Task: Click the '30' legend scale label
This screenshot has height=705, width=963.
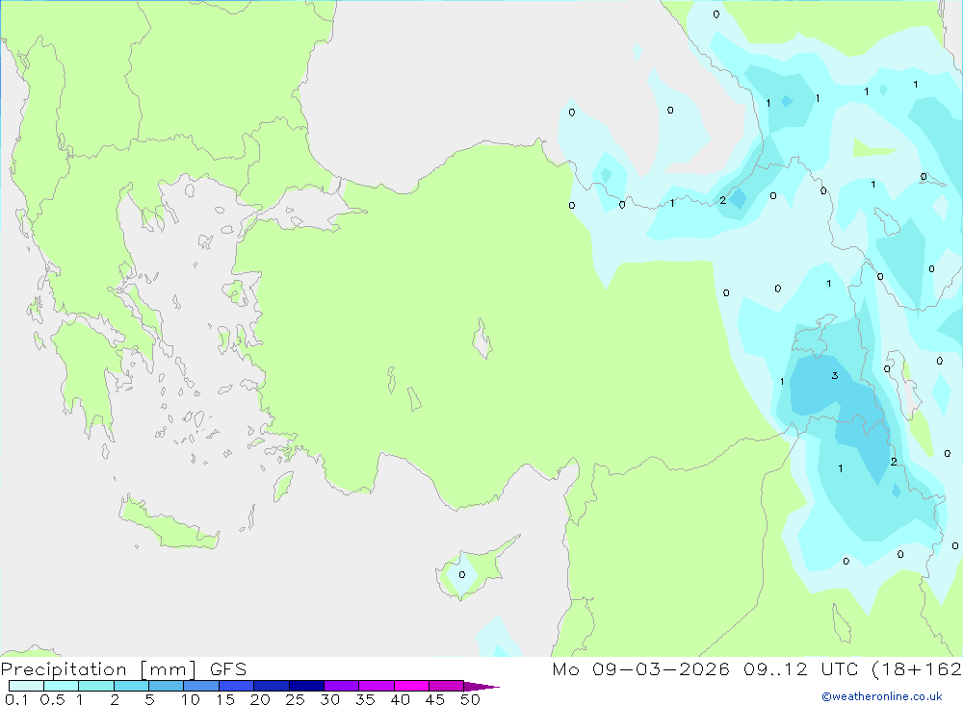Action: pos(329,699)
